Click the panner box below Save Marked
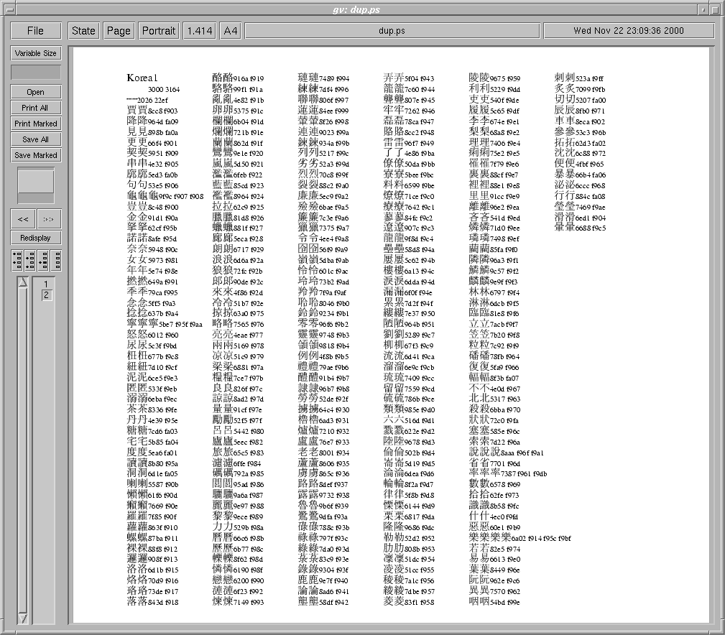This screenshot has width=725, height=635. [x=35, y=185]
